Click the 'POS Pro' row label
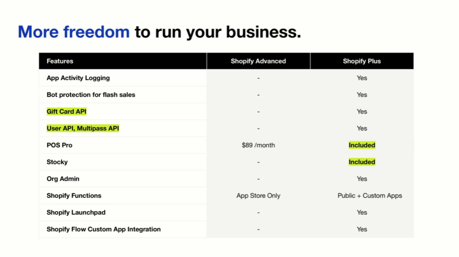 point(59,145)
